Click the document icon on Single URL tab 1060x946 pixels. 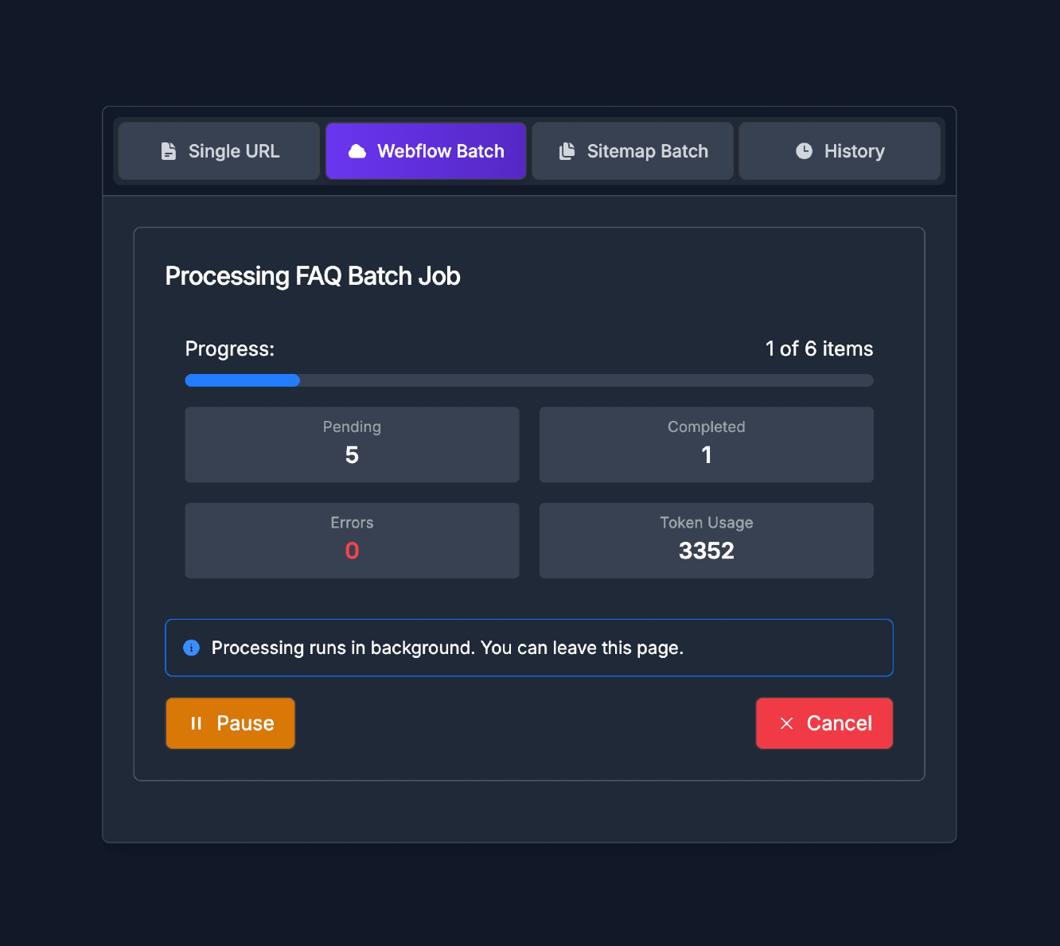(169, 150)
